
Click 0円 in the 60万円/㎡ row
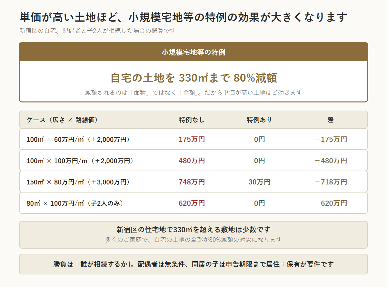260,140
